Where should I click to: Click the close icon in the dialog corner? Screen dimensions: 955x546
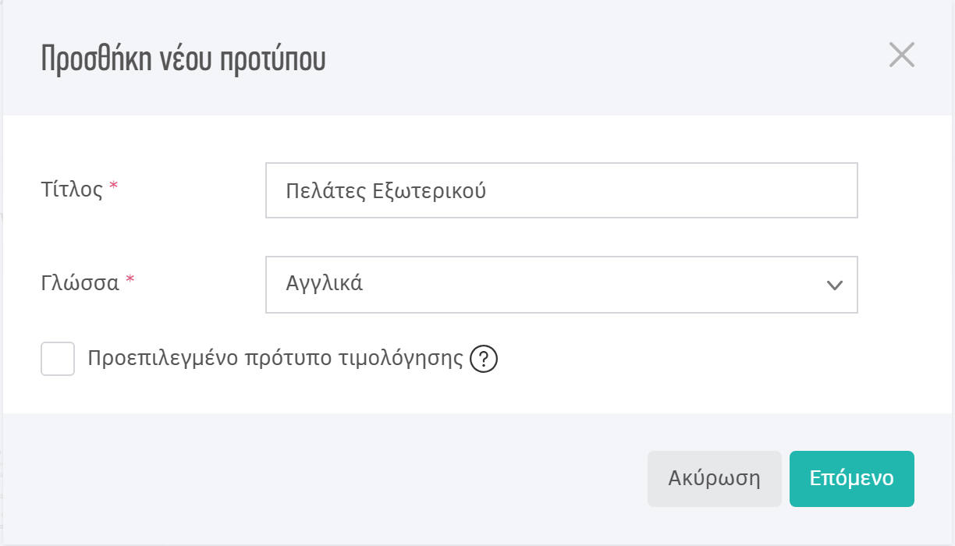(903, 55)
